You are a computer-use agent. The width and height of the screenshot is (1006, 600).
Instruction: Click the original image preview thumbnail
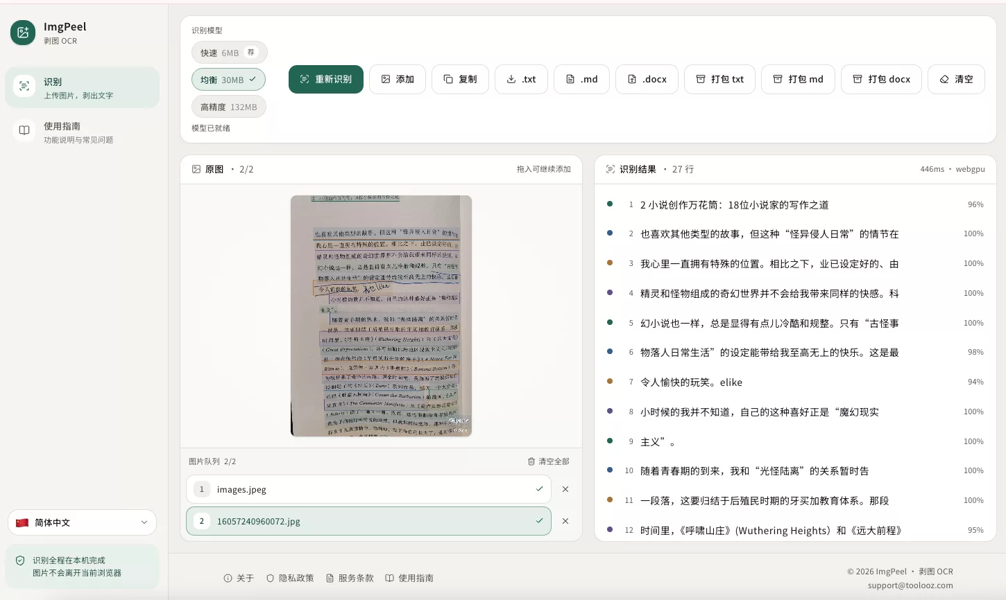click(x=381, y=316)
